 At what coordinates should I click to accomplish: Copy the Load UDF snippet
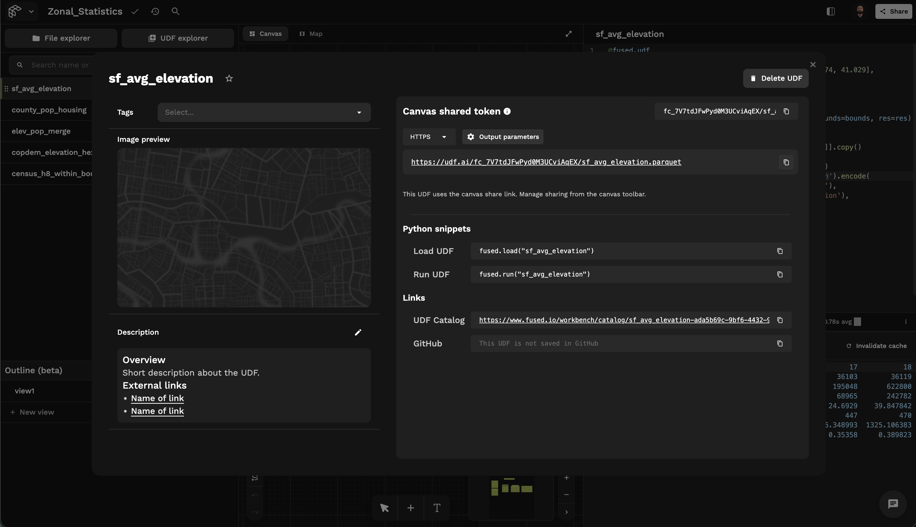pos(780,251)
